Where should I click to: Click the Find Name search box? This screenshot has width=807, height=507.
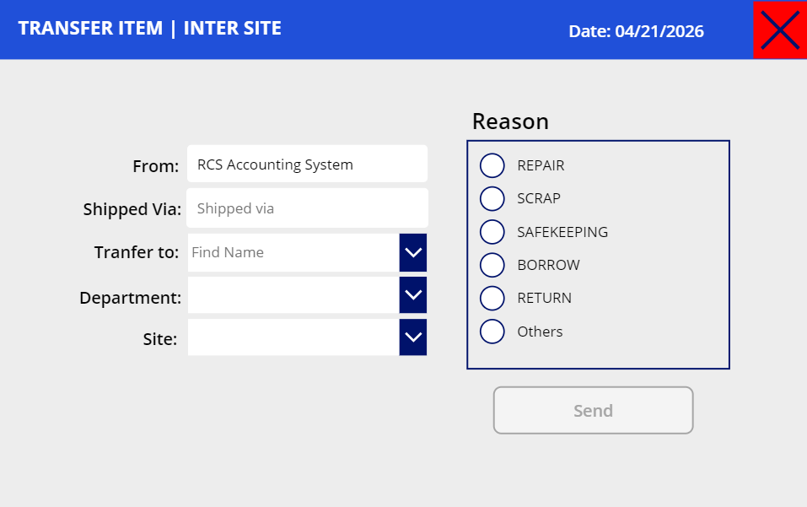[x=293, y=252]
